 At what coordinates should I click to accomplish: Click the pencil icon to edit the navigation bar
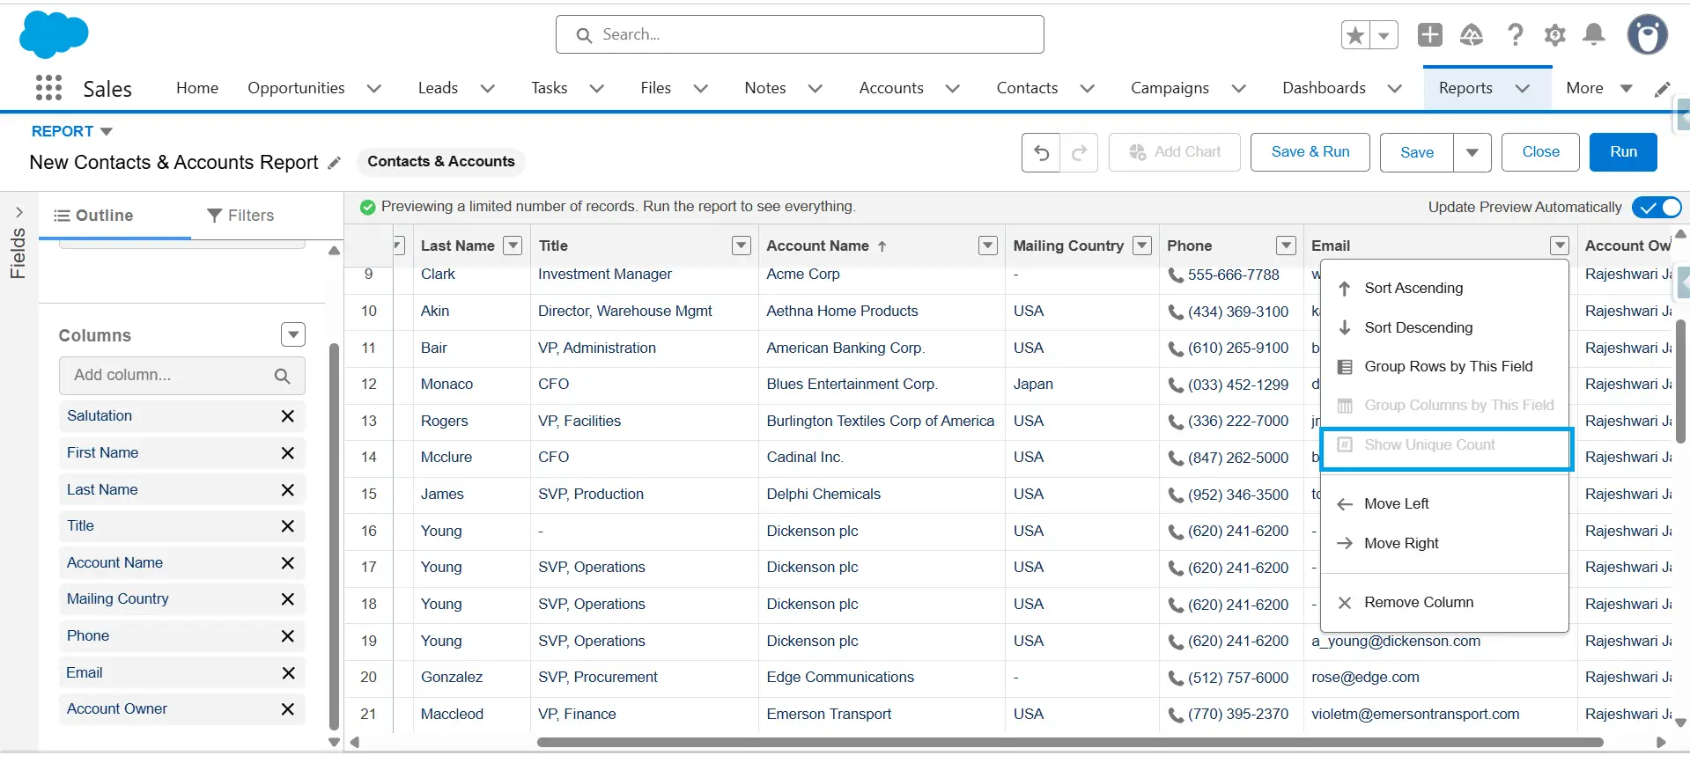coord(1663,89)
